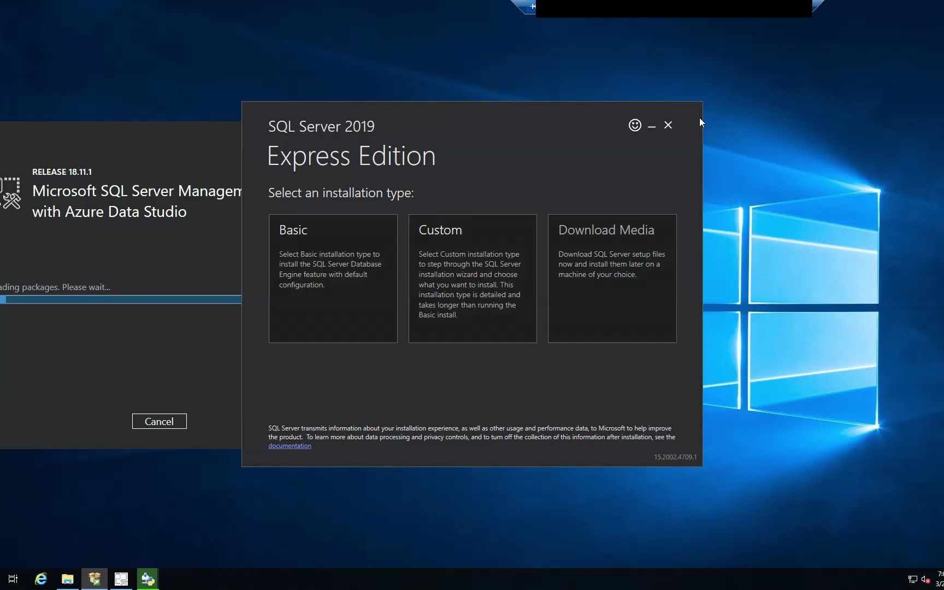Switch to the package installer taskbar icon

click(95, 579)
